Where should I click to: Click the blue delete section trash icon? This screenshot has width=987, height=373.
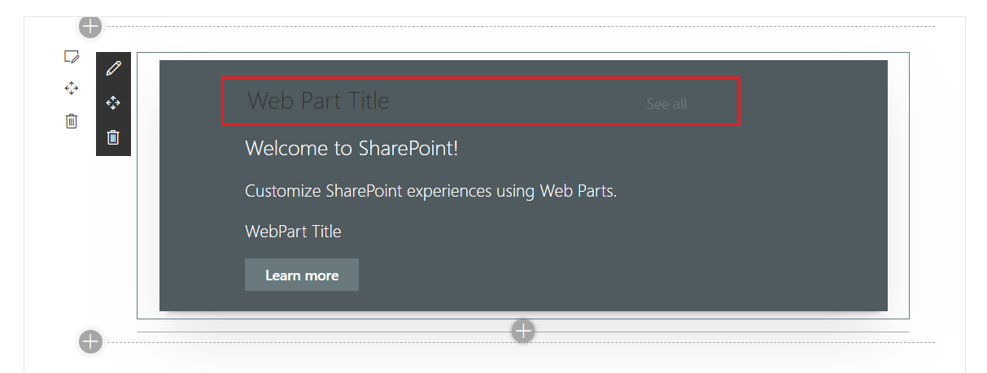[72, 121]
